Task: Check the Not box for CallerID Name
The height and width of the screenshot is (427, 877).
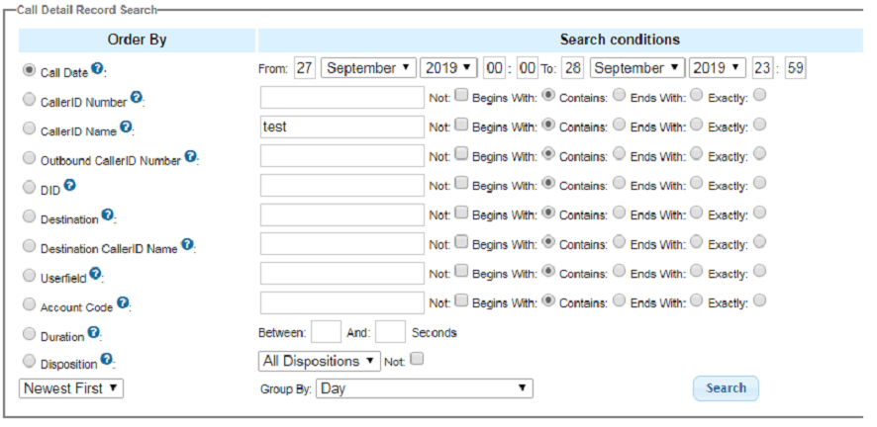Action: (x=461, y=126)
